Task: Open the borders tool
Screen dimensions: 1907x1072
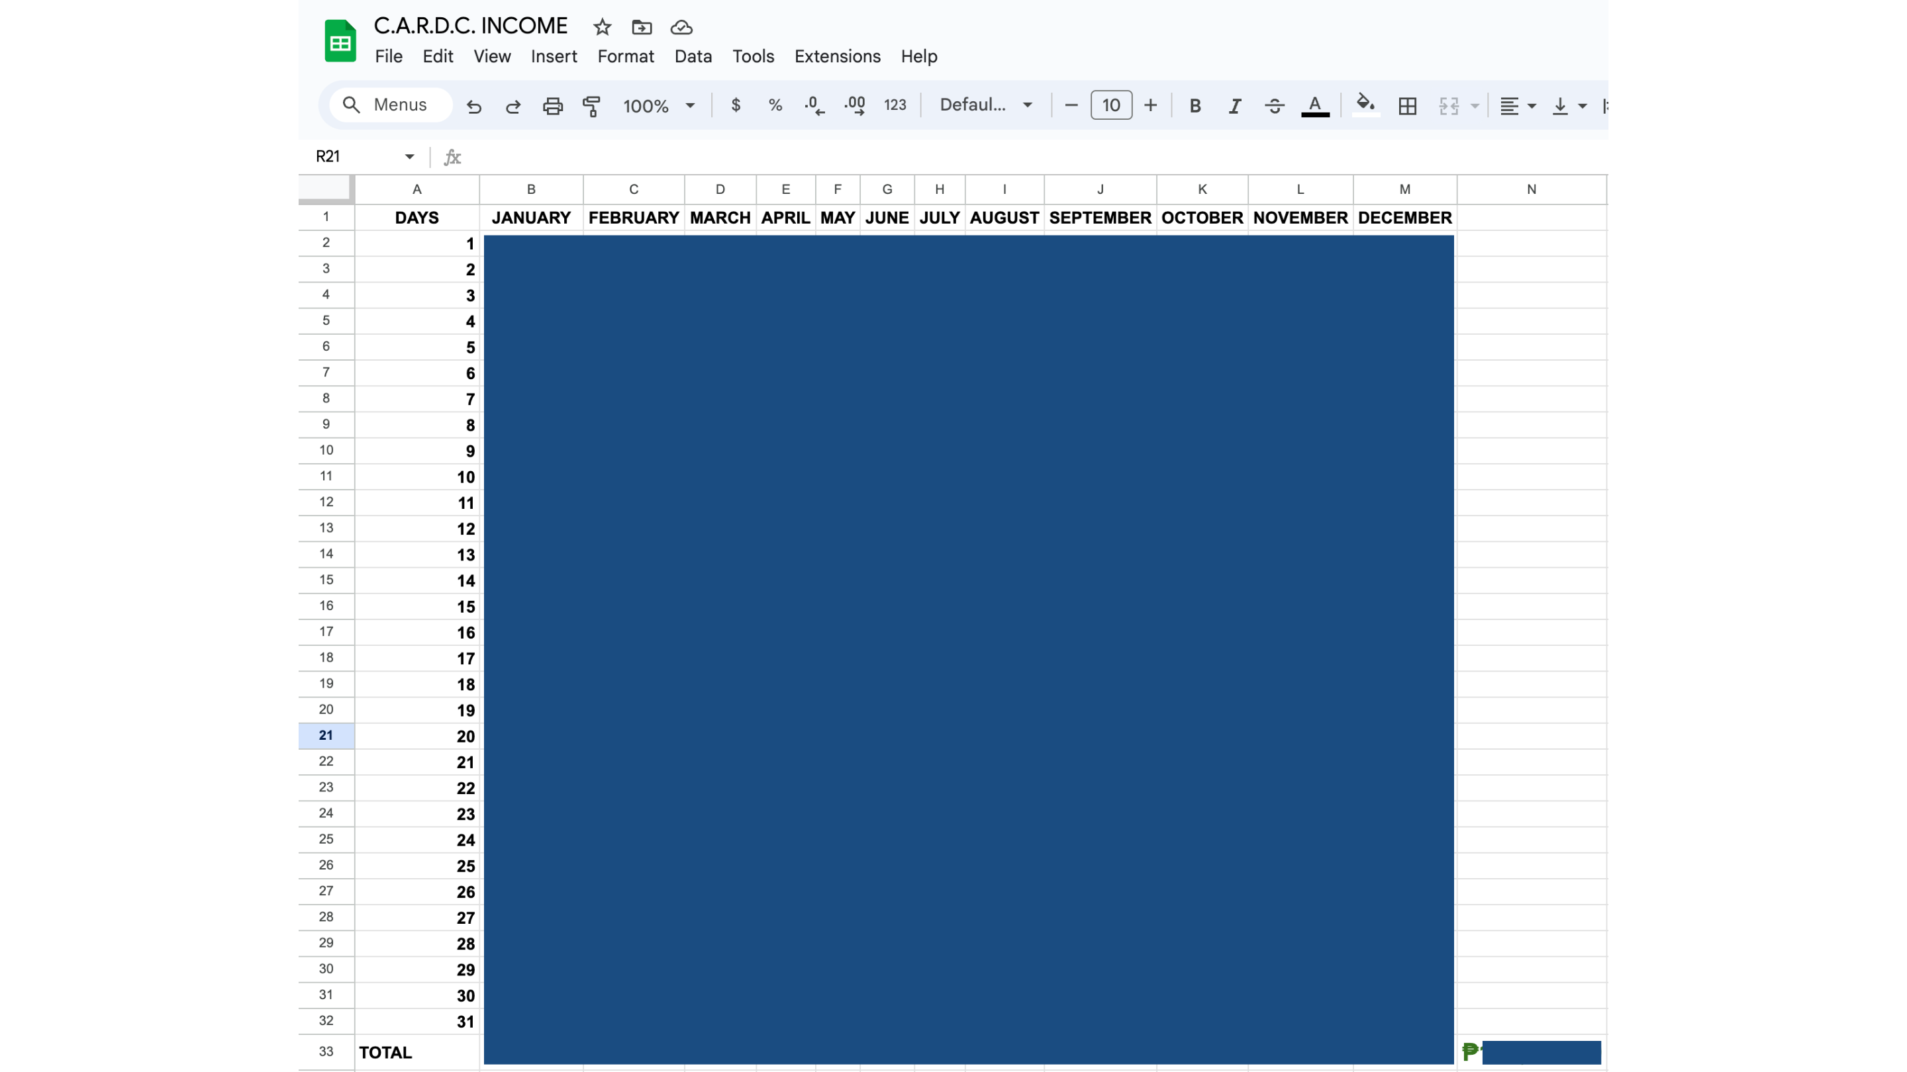Action: pyautogui.click(x=1407, y=106)
